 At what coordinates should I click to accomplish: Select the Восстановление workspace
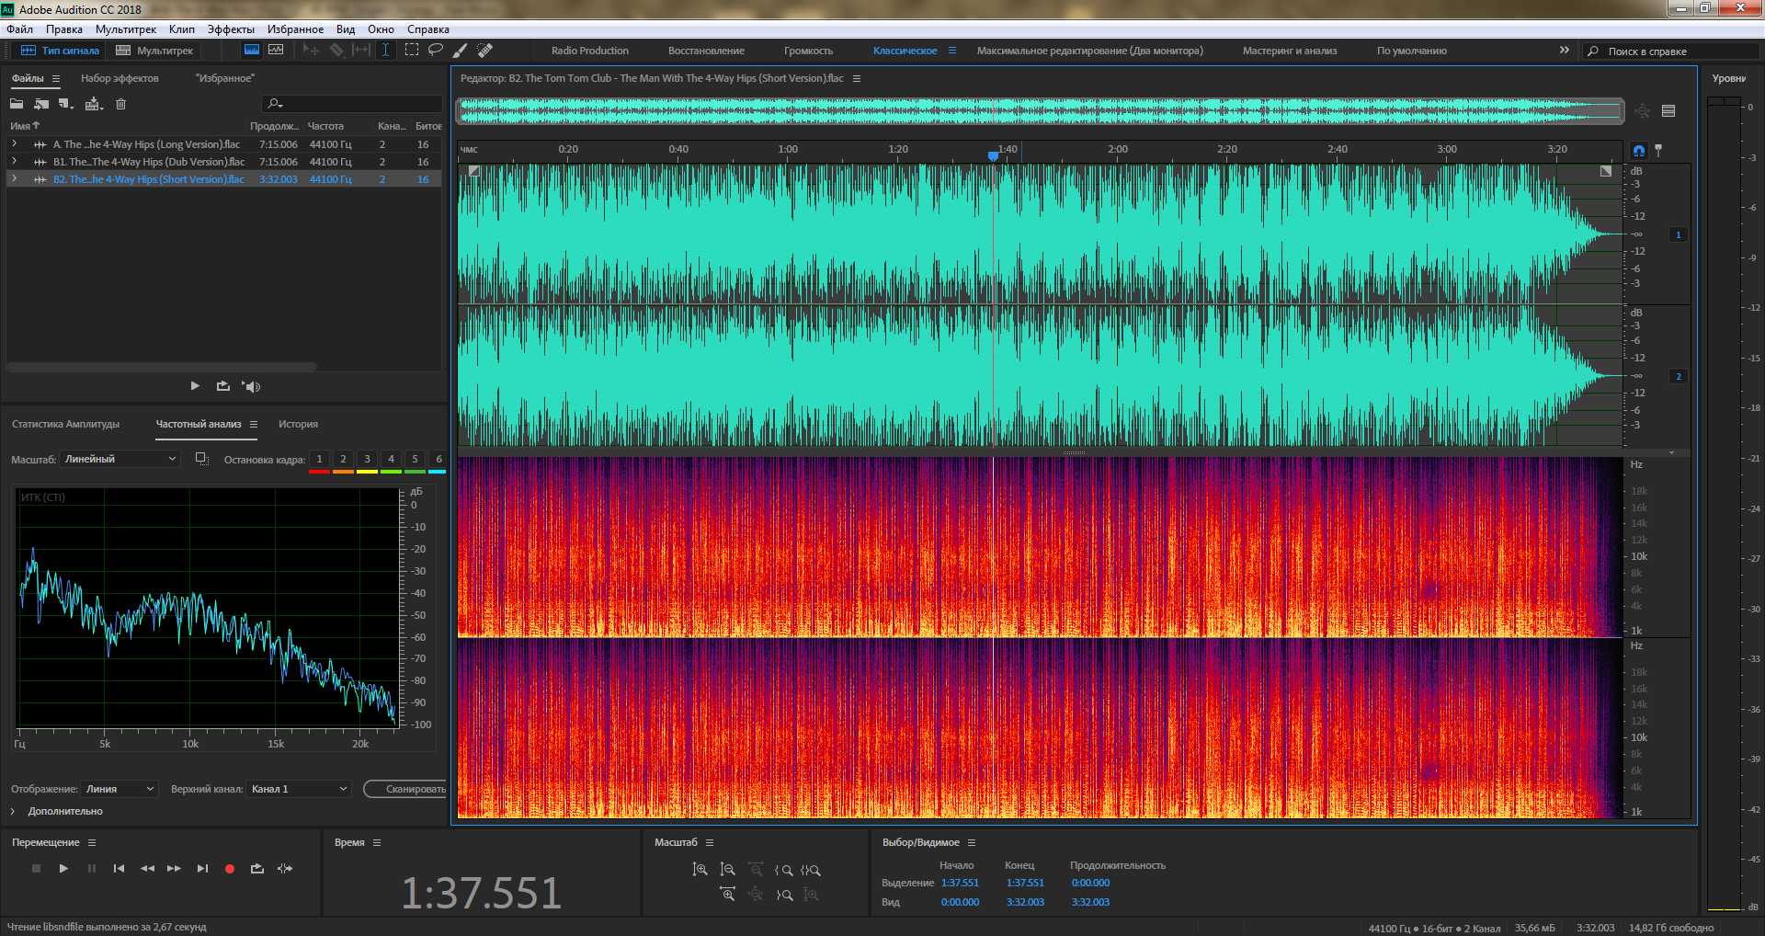pos(706,51)
